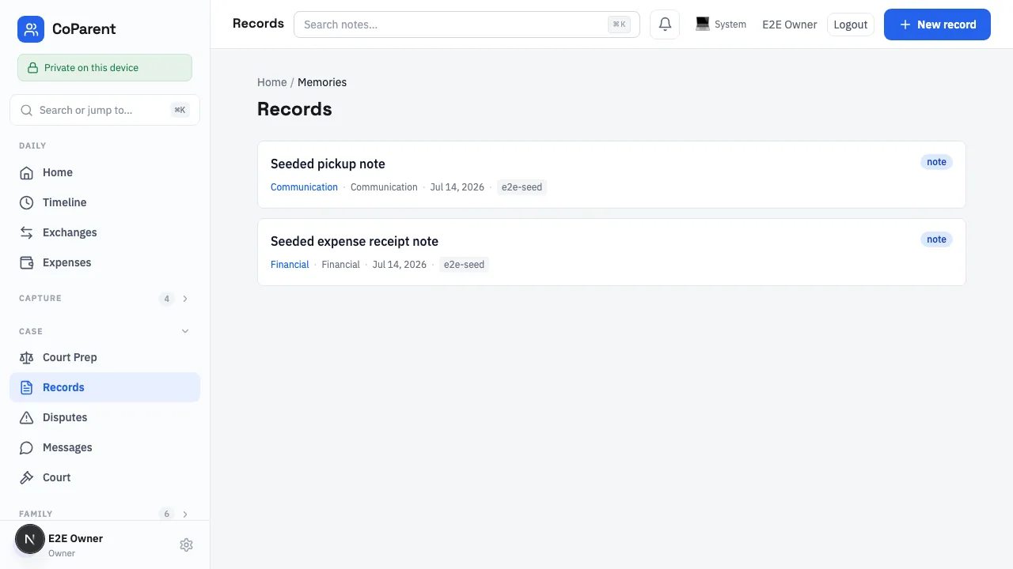The width and height of the screenshot is (1013, 569).
Task: Click e2e-seed tag on pickup note
Action: pos(522,187)
